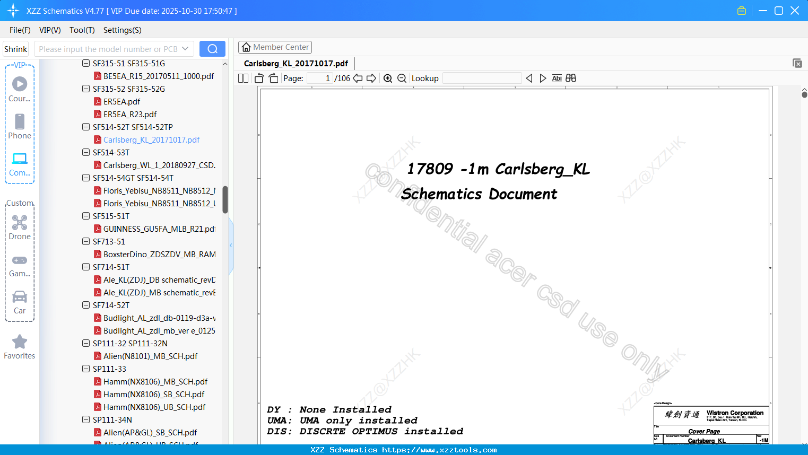Open the Car category
The width and height of the screenshot is (808, 455).
coord(20,302)
